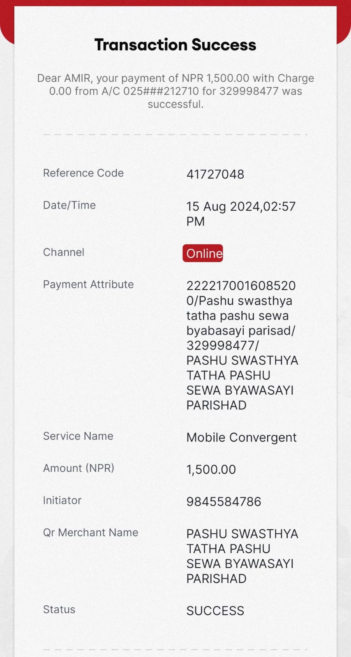This screenshot has height=657, width=351.
Task: Click reference code 41727048
Action: coord(215,174)
